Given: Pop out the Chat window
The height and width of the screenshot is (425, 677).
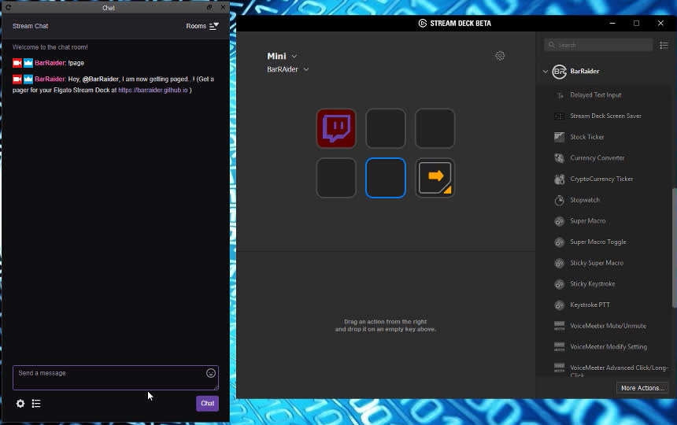Looking at the screenshot, I should [209, 7].
